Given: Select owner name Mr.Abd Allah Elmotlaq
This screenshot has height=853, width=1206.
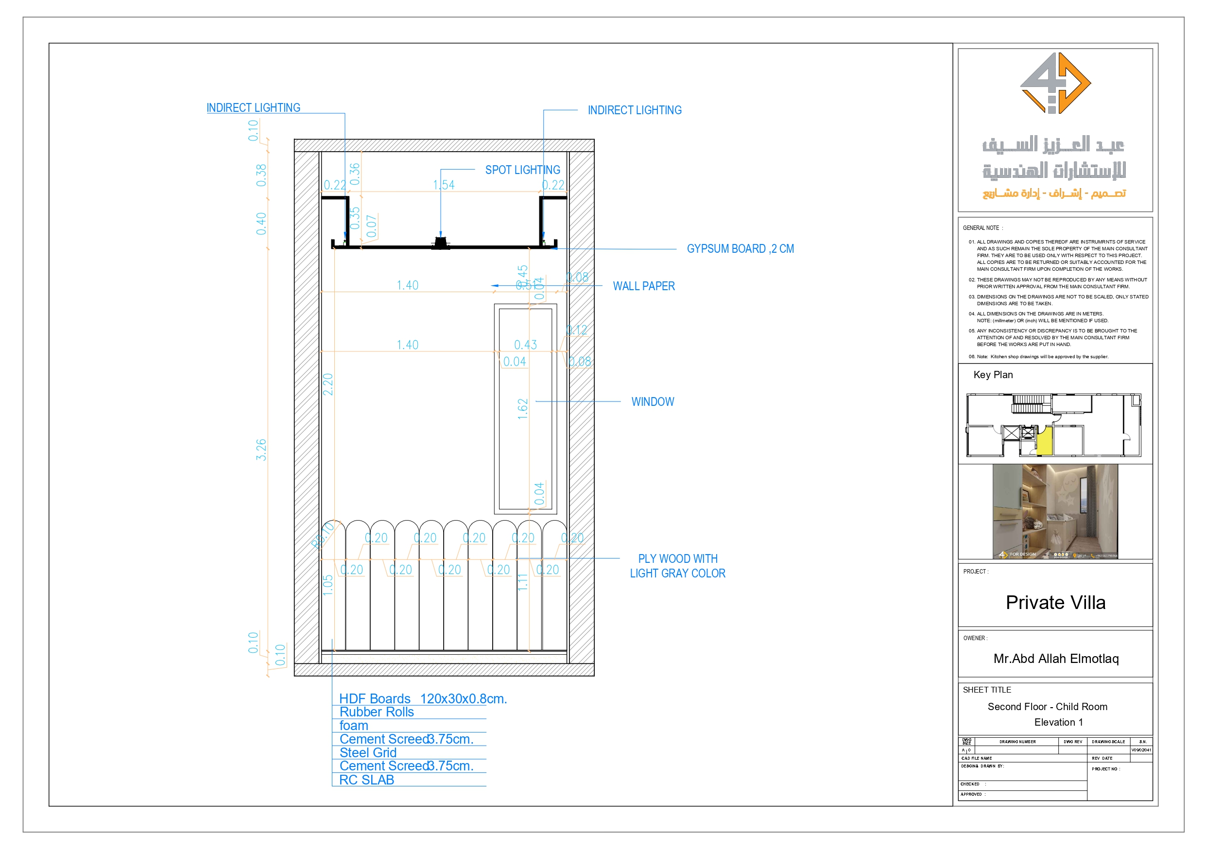Looking at the screenshot, I should click(1056, 659).
